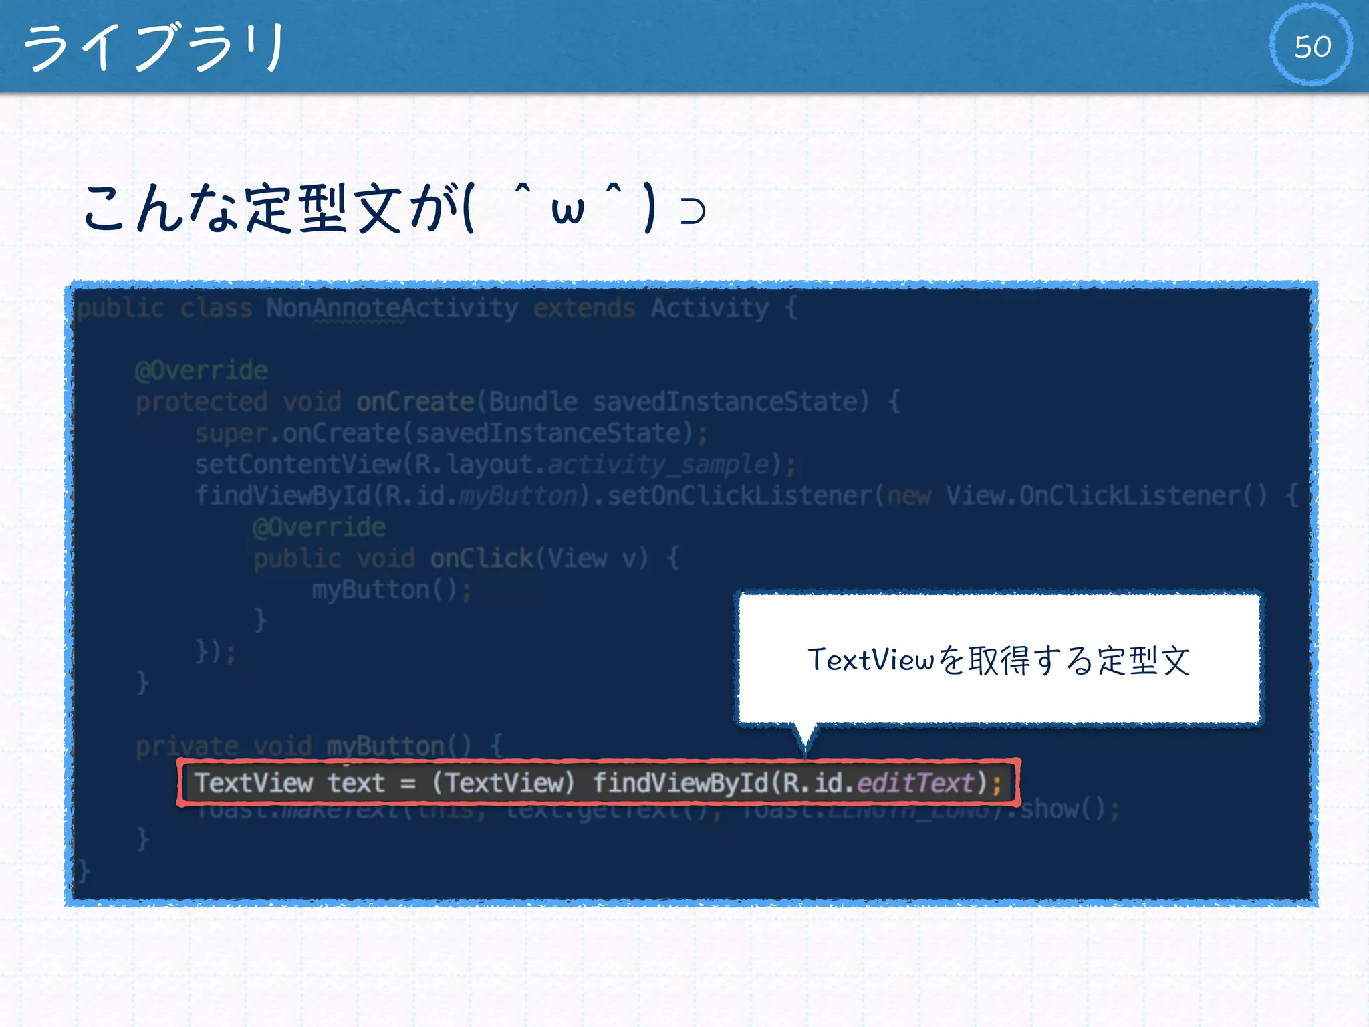This screenshot has height=1027, width=1369.
Task: Click the TextViewを取得する定型文 callout bubble
Action: pyautogui.click(x=999, y=659)
